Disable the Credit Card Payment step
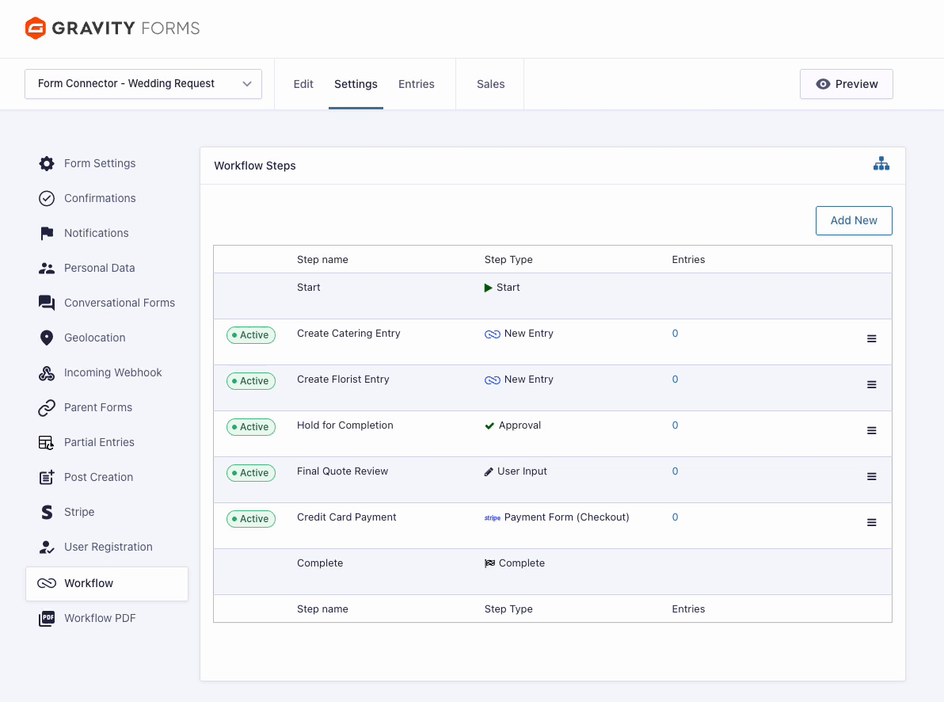 coord(250,519)
